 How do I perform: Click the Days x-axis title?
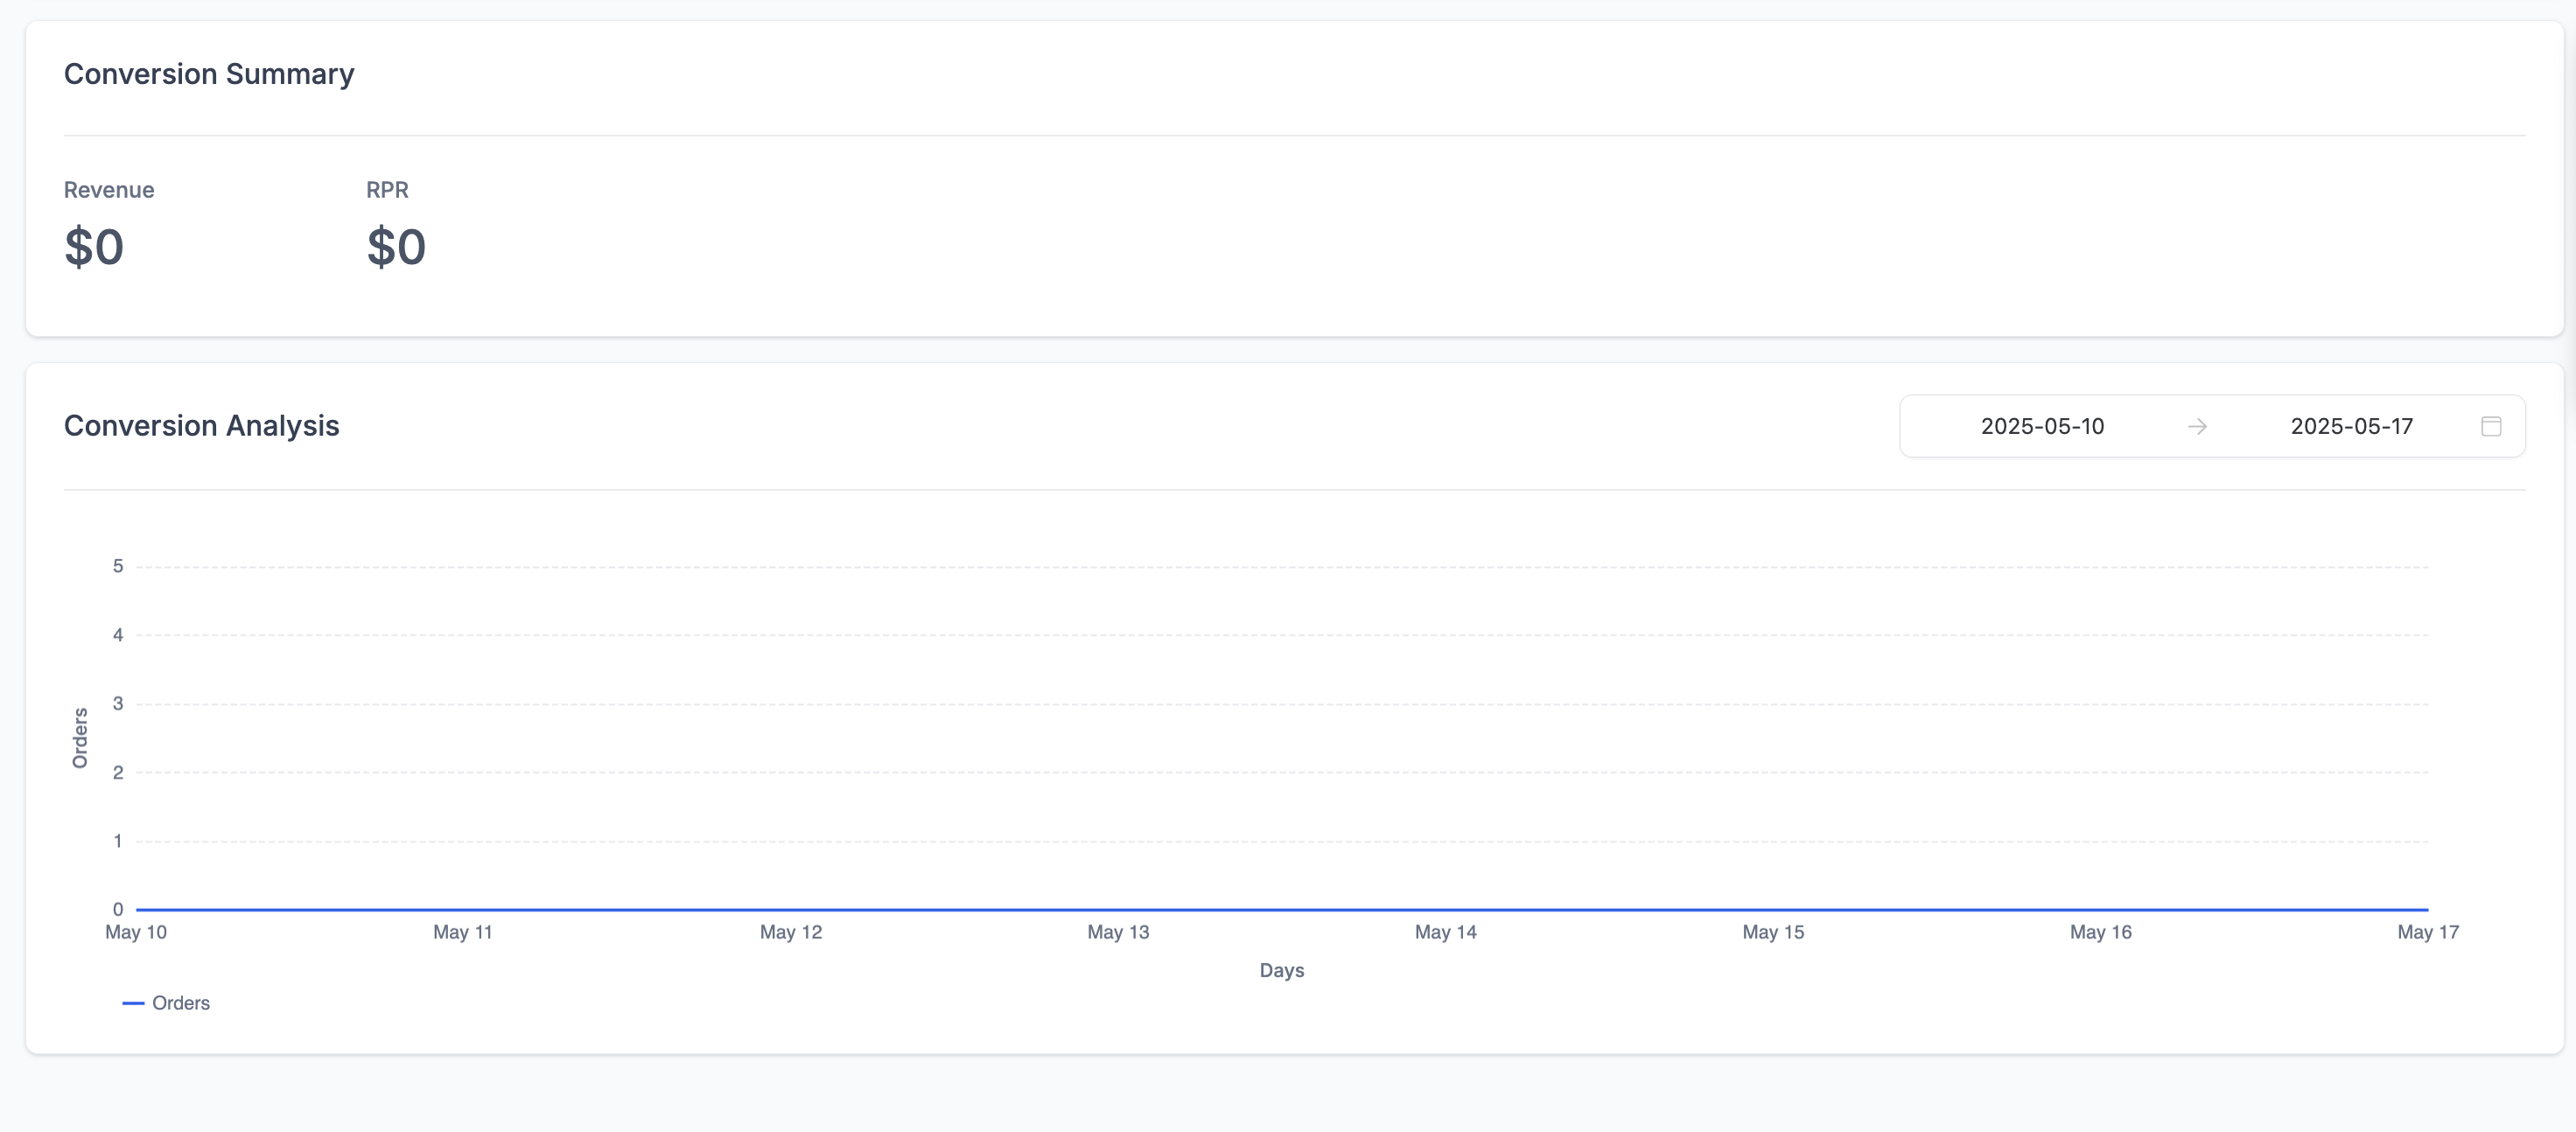pyautogui.click(x=1281, y=970)
